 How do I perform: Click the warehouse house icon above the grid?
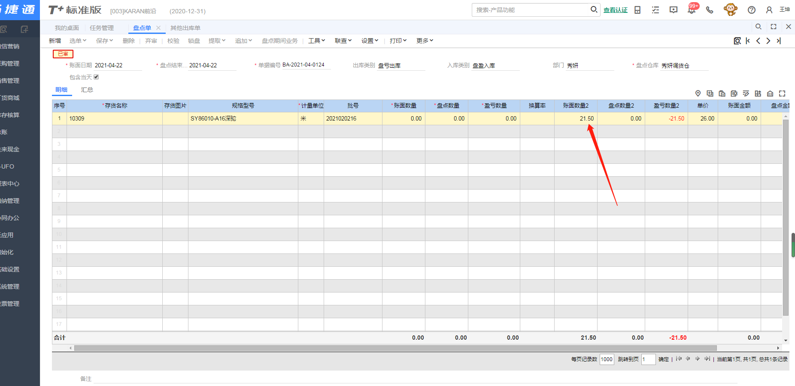pyautogui.click(x=770, y=93)
